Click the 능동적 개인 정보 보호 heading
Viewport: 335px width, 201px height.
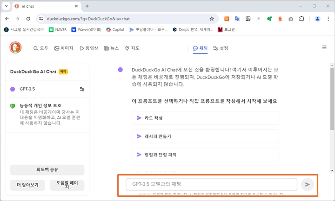pyautogui.click(x=40, y=105)
